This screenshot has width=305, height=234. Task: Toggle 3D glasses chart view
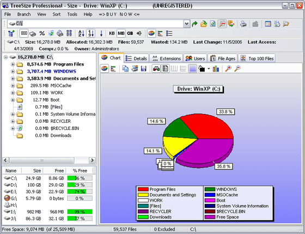(156, 69)
